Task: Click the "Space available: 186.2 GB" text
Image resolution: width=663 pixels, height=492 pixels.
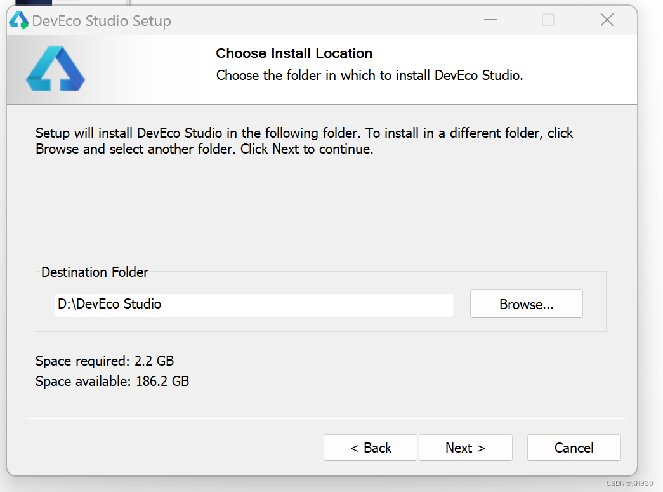Action: click(x=112, y=382)
